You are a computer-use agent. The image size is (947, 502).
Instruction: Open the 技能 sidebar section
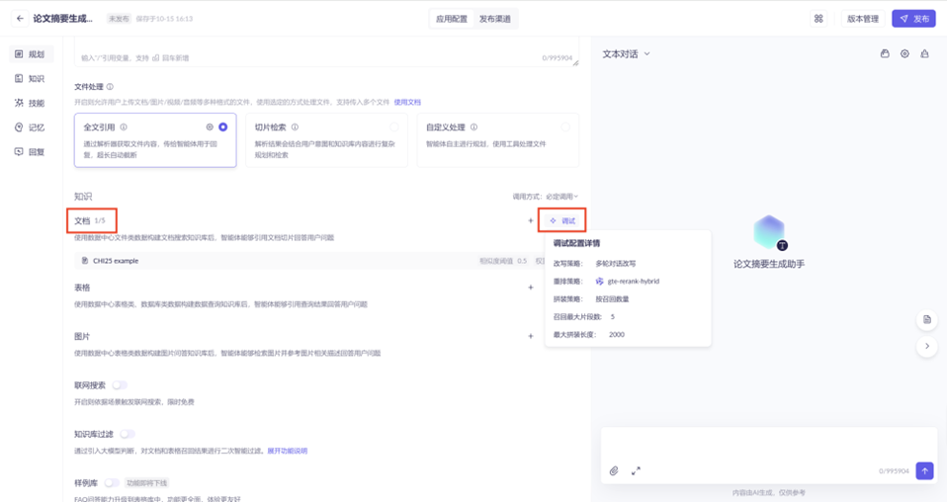[31, 104]
